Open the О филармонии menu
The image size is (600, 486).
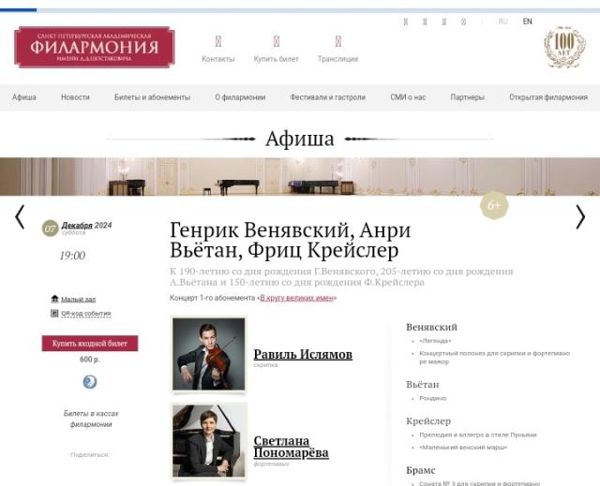(240, 97)
